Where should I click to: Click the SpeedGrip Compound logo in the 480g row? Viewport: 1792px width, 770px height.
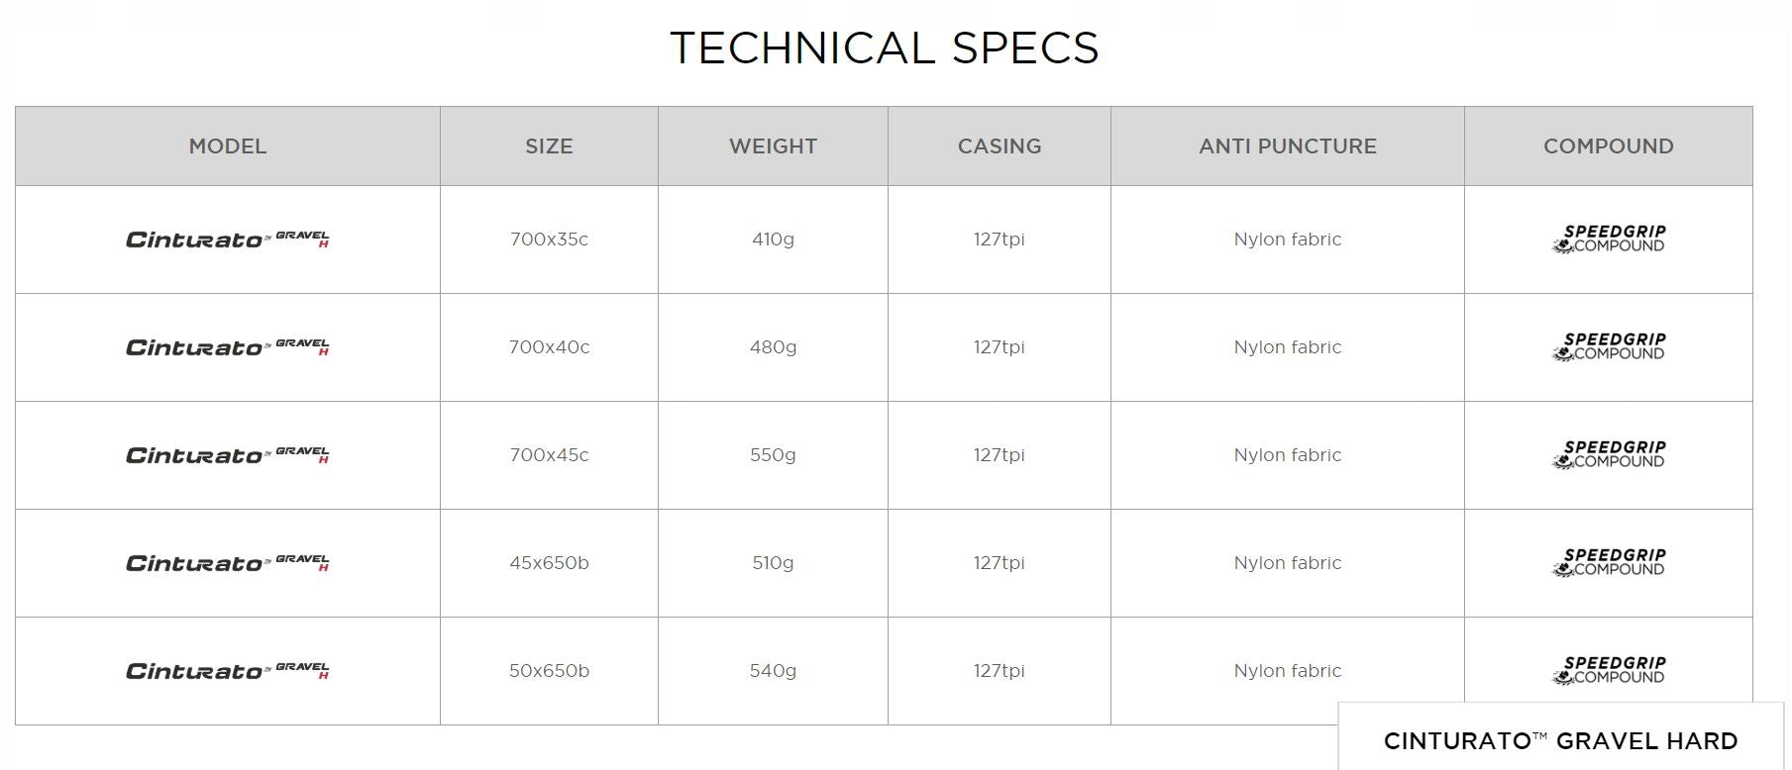pos(1609,346)
